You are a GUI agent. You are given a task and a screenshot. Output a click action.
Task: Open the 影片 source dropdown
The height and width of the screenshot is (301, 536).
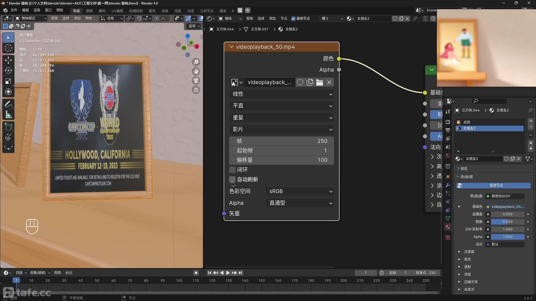[282, 129]
